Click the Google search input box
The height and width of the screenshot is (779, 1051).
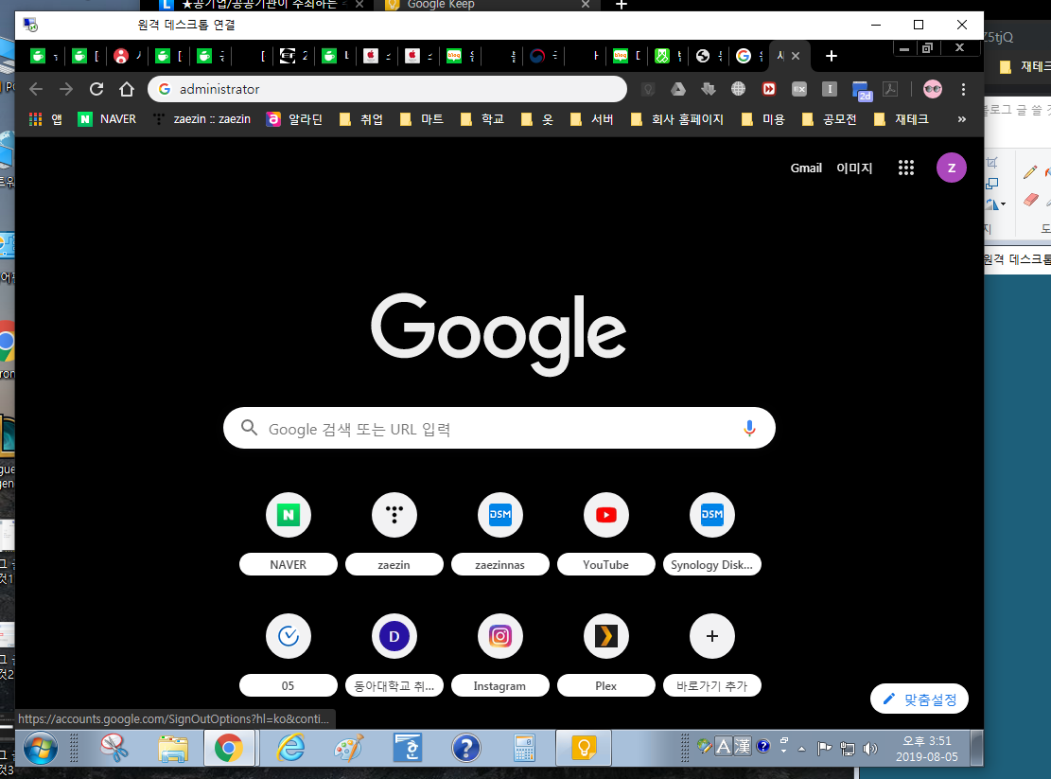(x=499, y=429)
